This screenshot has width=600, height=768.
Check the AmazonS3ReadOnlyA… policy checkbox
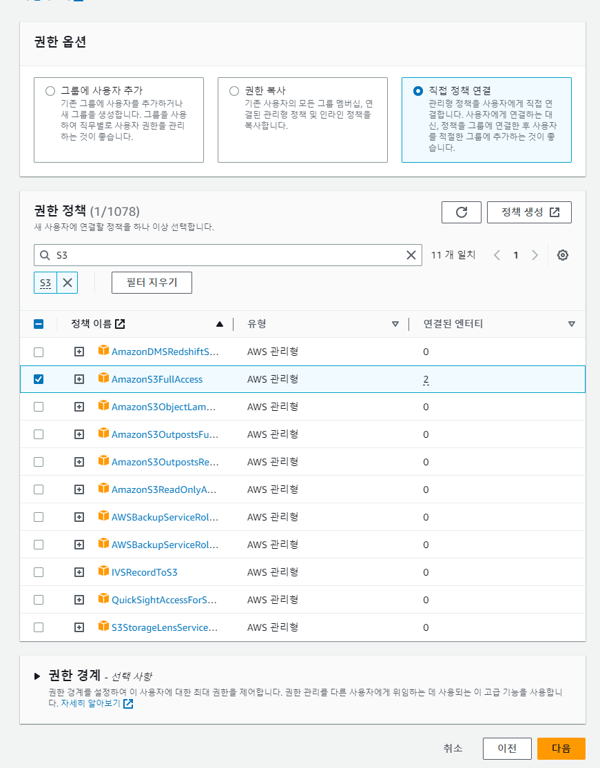[x=39, y=489]
